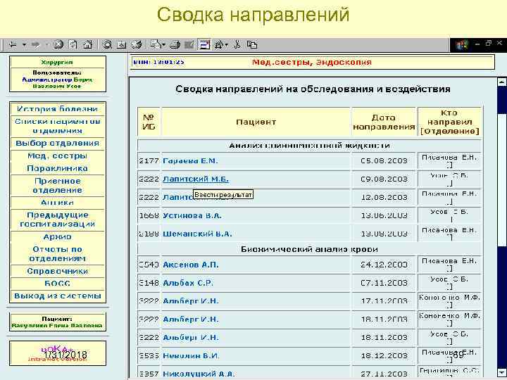Viewport: 507px width, 380px height.
Task: Expand the text Size dropdown arrow
Action: point(226,44)
